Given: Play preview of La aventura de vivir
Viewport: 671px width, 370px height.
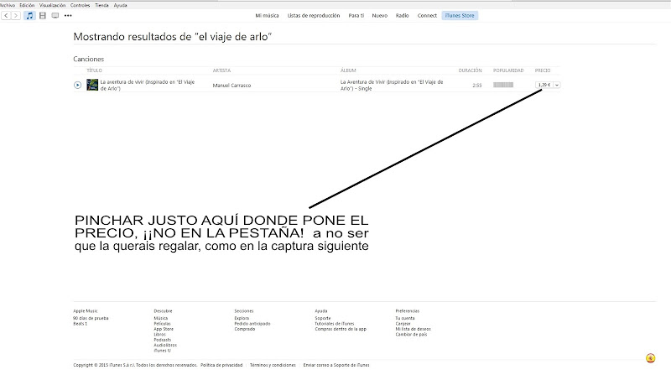Looking at the screenshot, I should click(x=77, y=86).
